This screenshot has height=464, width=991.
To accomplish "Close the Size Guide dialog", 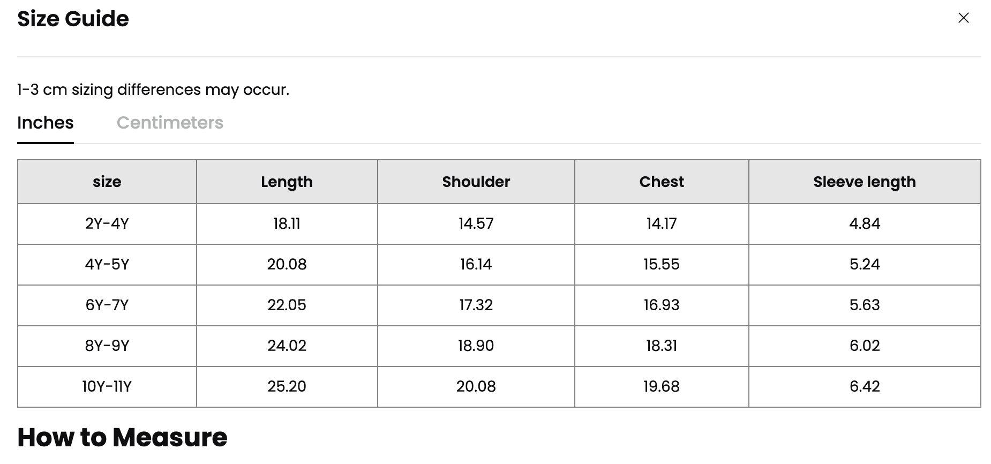I will [963, 18].
